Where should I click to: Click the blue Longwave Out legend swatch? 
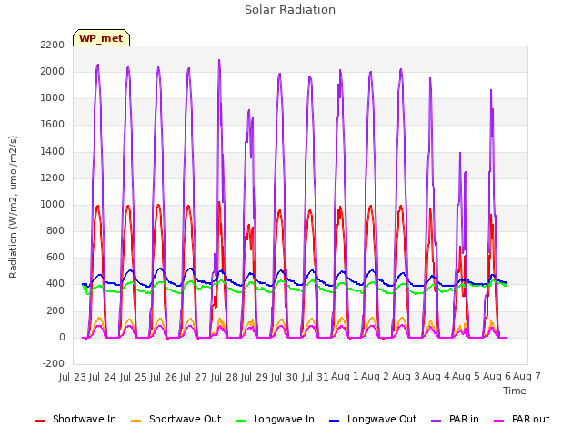335,421
